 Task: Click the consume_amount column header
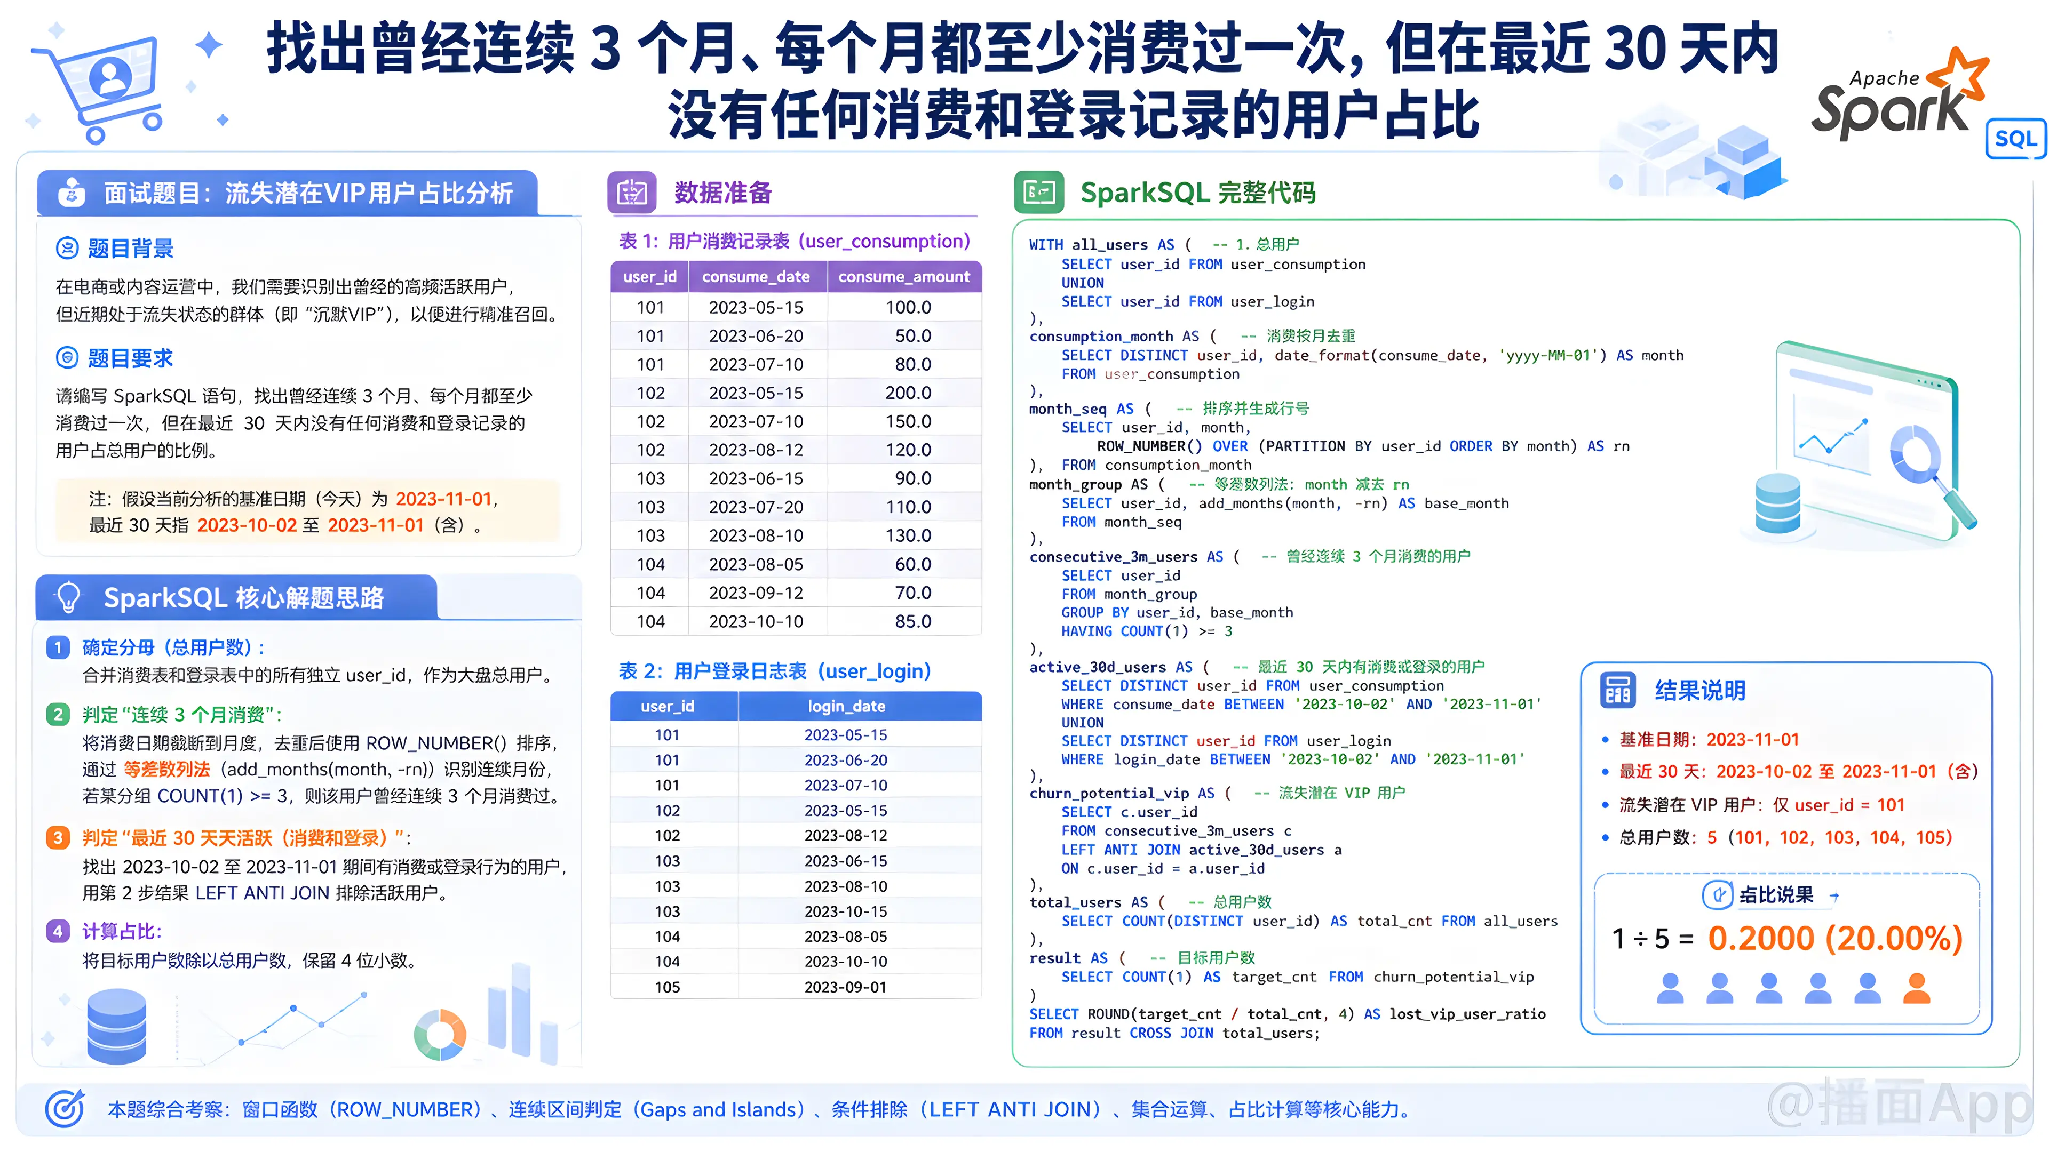(x=904, y=277)
